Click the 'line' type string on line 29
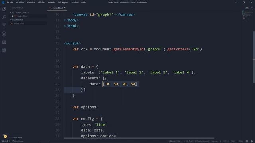The image size is (255, 143). point(100,124)
